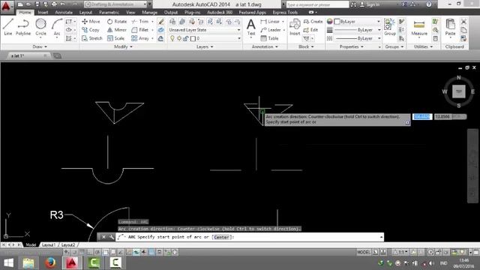
Task: Expand the Modify panel
Action: tap(123, 46)
